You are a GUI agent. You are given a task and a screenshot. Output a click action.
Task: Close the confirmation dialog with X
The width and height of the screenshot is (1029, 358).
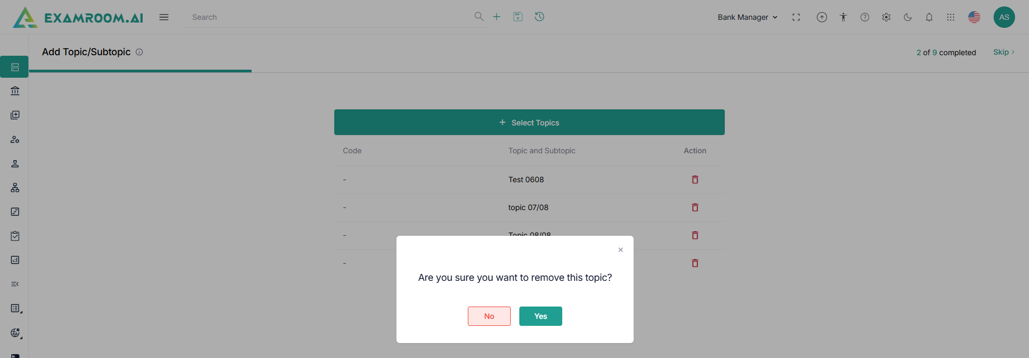[x=621, y=250]
